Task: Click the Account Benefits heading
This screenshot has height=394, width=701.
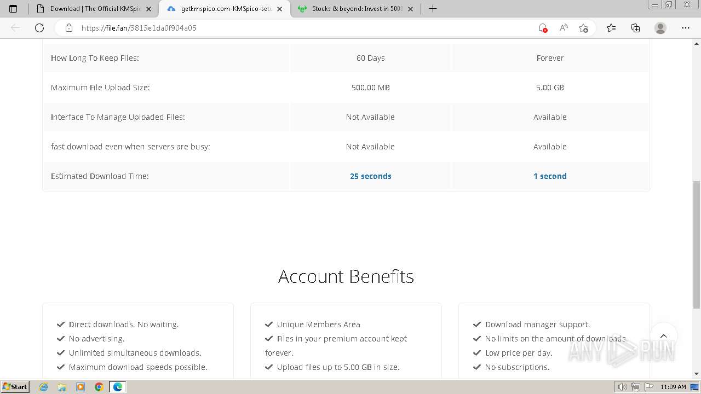Action: pyautogui.click(x=346, y=276)
